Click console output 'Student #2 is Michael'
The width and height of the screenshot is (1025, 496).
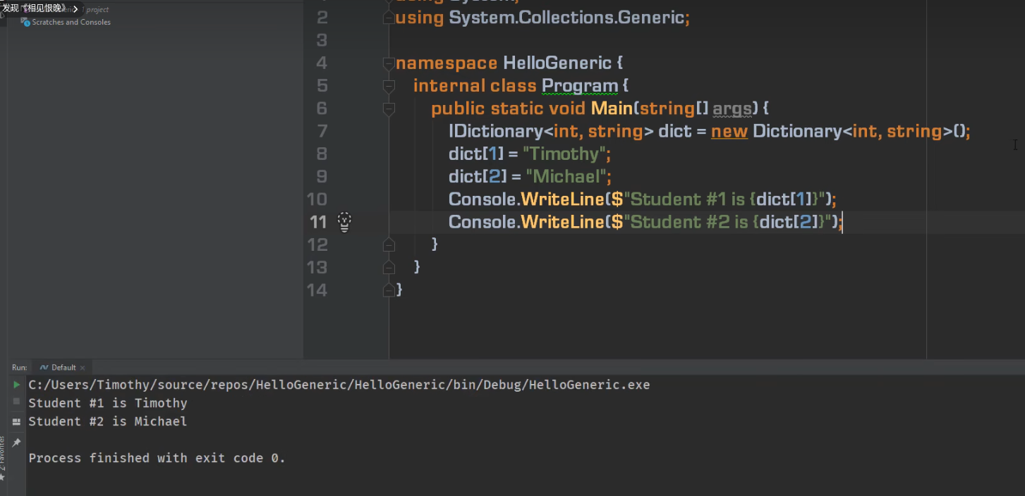point(108,421)
